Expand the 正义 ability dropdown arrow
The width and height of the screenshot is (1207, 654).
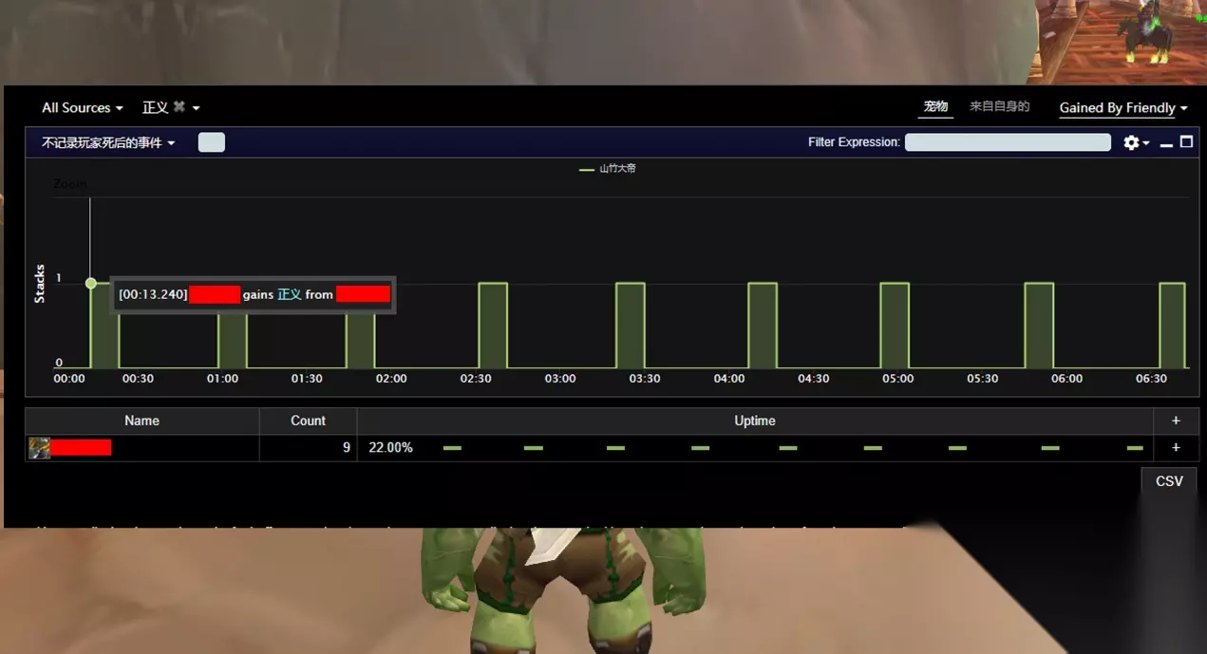[x=196, y=108]
